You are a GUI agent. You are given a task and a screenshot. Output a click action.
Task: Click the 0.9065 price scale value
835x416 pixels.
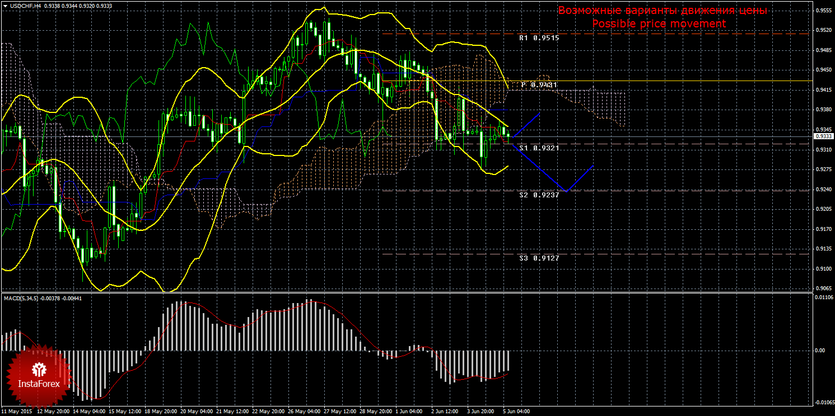tap(823, 289)
